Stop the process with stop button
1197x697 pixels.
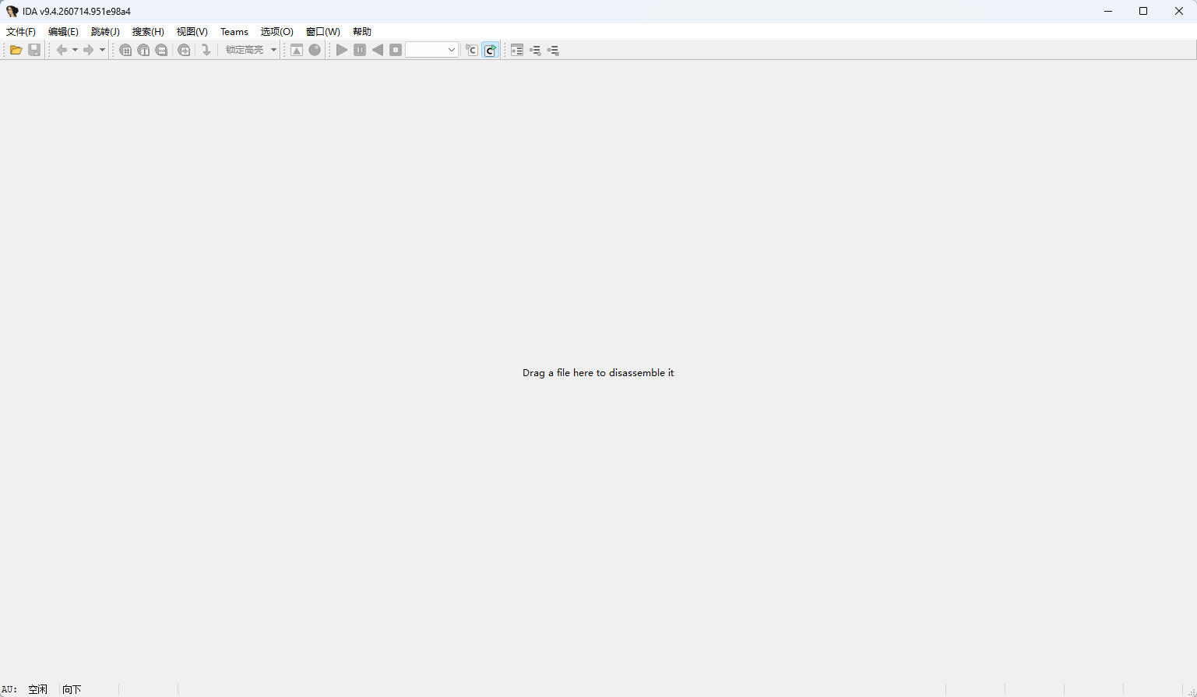(396, 50)
